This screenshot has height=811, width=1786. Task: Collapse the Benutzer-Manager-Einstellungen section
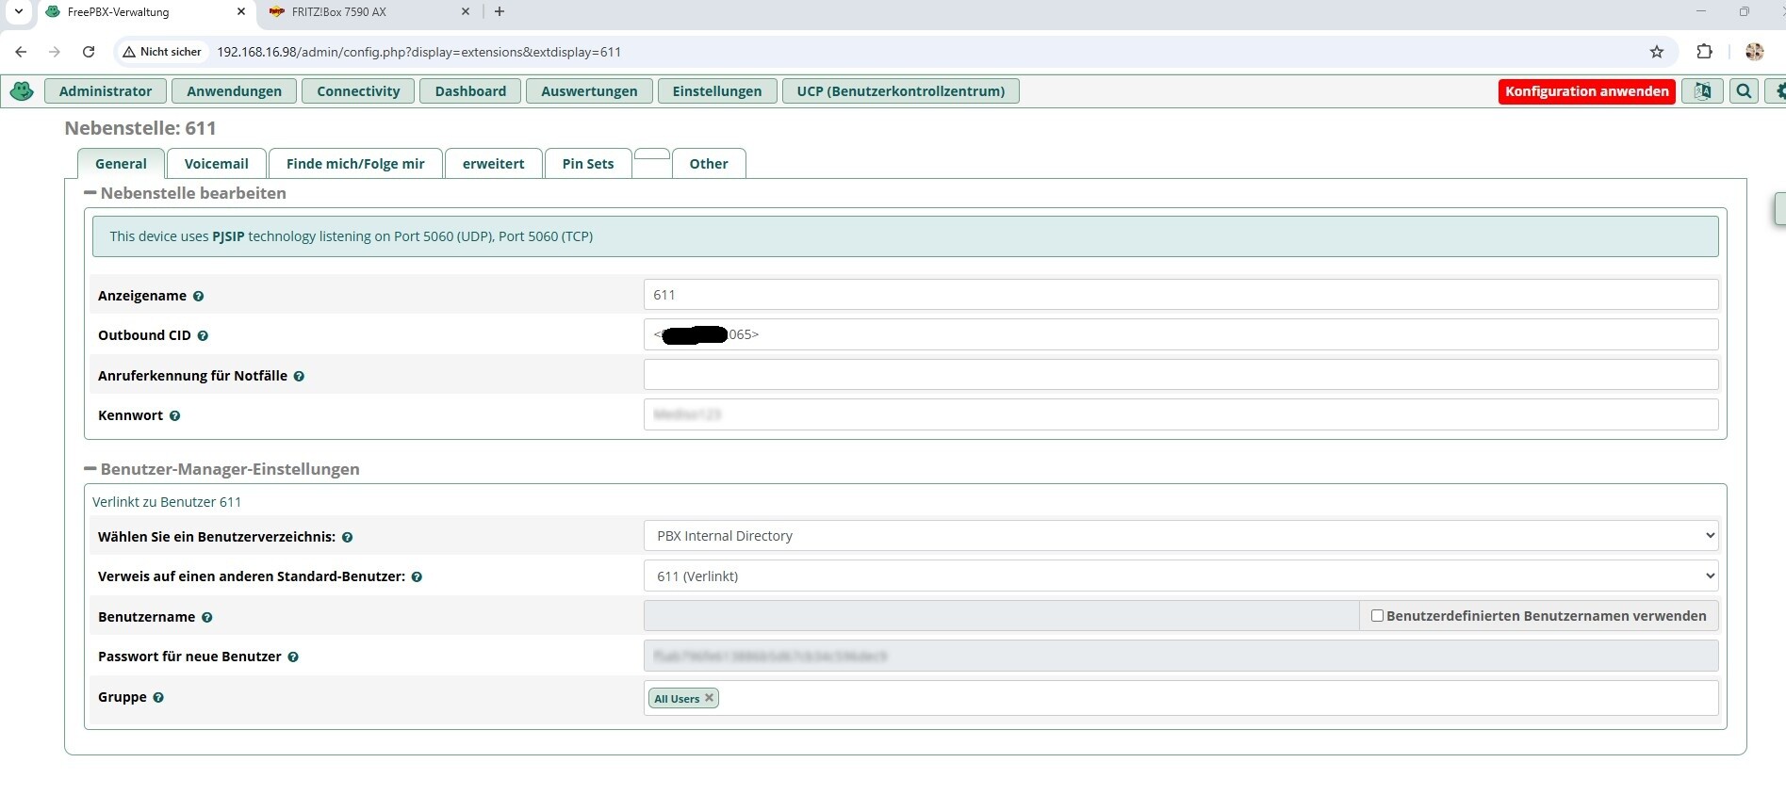click(x=90, y=469)
